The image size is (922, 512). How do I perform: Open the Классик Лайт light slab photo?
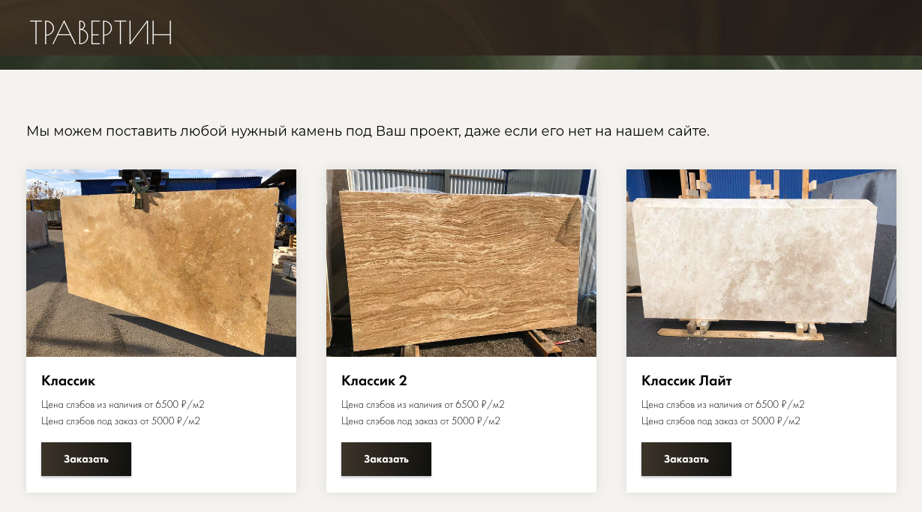click(761, 263)
